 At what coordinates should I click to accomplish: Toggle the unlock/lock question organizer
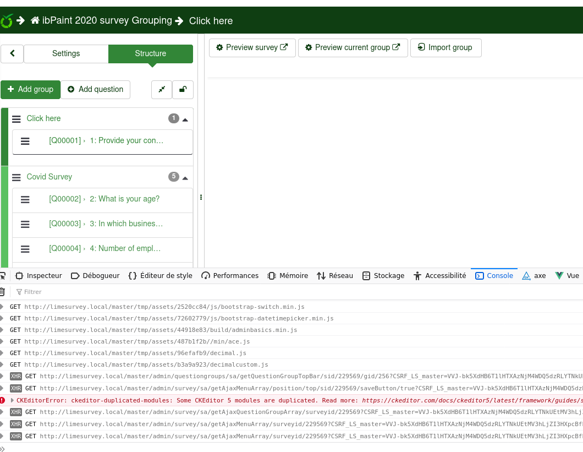[183, 89]
